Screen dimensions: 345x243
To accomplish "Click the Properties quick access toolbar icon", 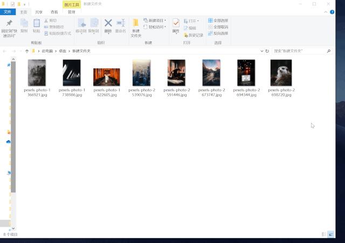I will point(12,4).
